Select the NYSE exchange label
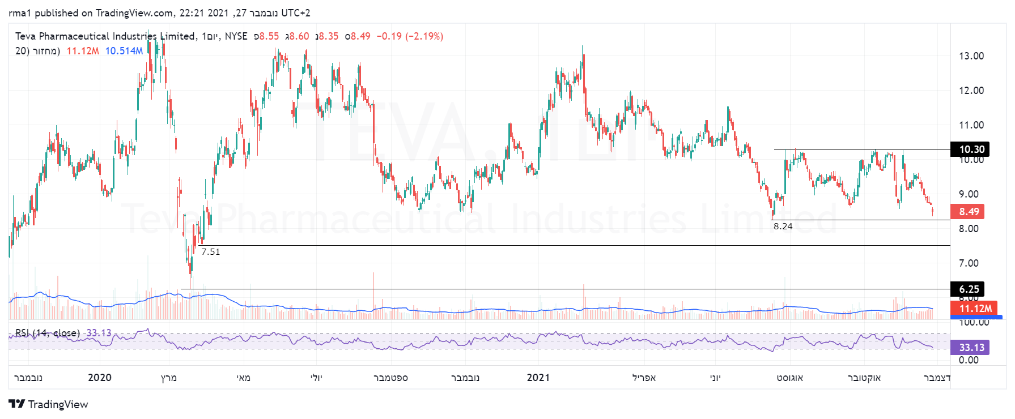Image resolution: width=1015 pixels, height=419 pixels. (236, 36)
